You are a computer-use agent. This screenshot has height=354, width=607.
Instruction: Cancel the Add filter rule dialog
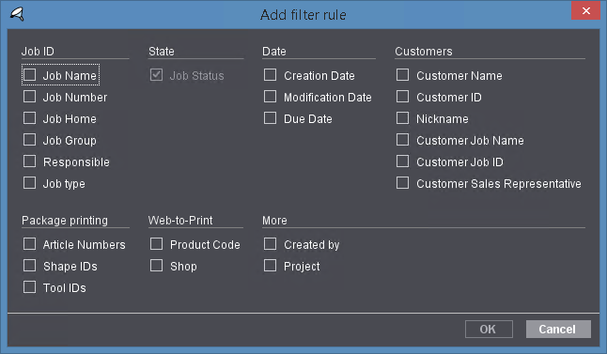[558, 330]
